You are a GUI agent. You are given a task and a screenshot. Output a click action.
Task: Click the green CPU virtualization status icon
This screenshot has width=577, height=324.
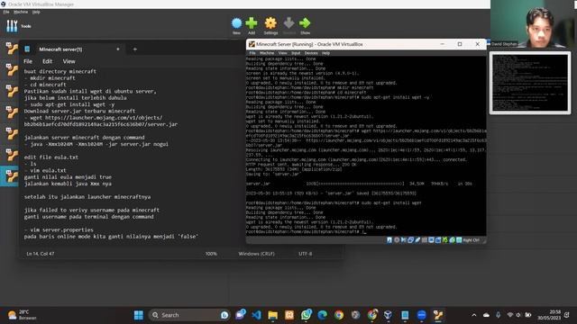tap(445, 240)
